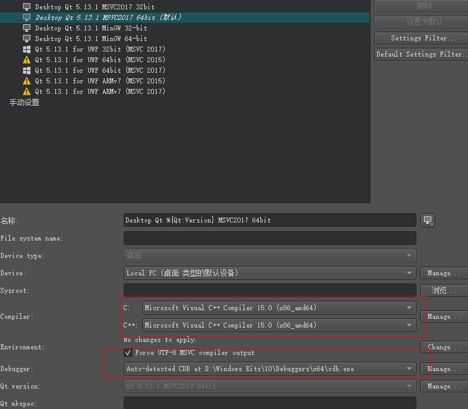Open the C compiler dropdown
Screen dimensions: 468x409
pyautogui.click(x=279, y=308)
